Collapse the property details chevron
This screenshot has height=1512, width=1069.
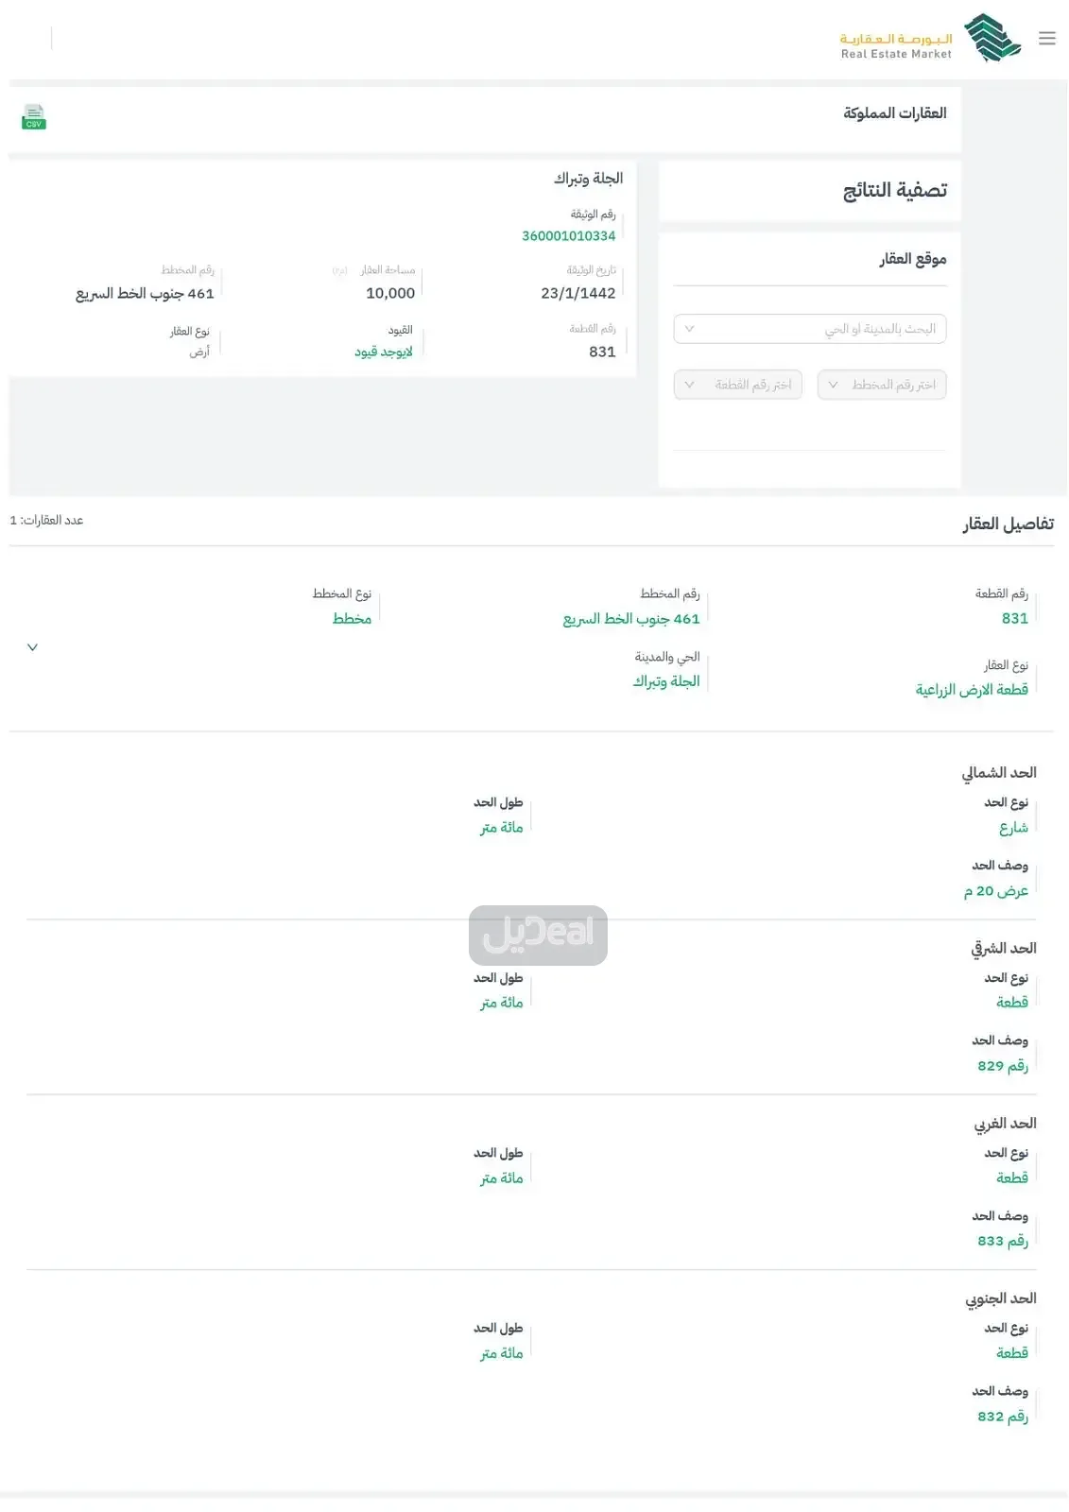[32, 647]
